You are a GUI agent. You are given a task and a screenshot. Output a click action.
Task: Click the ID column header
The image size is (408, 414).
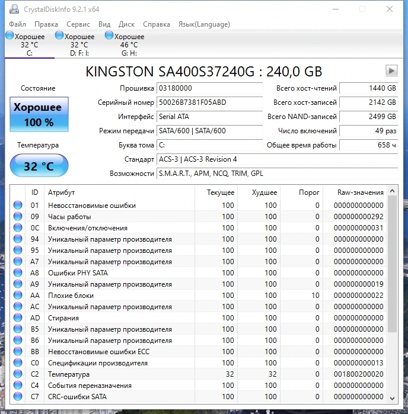34,192
